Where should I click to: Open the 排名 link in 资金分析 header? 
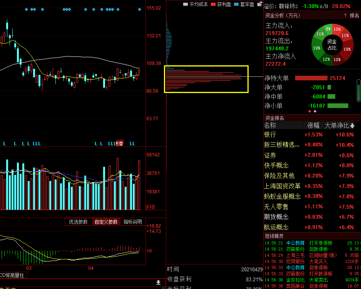tap(354, 16)
